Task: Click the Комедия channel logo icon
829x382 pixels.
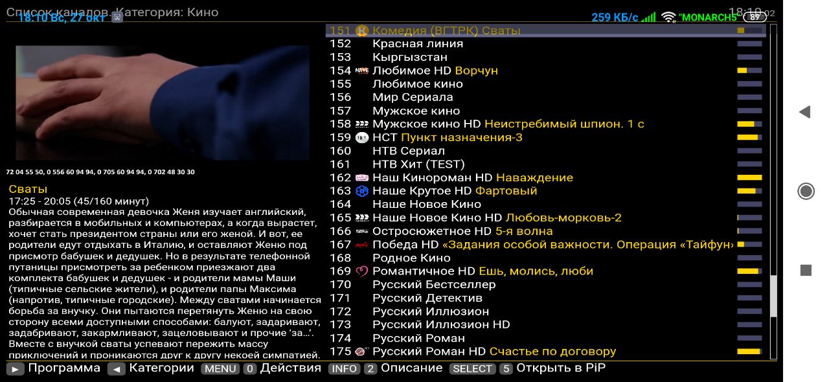Action: pyautogui.click(x=362, y=30)
